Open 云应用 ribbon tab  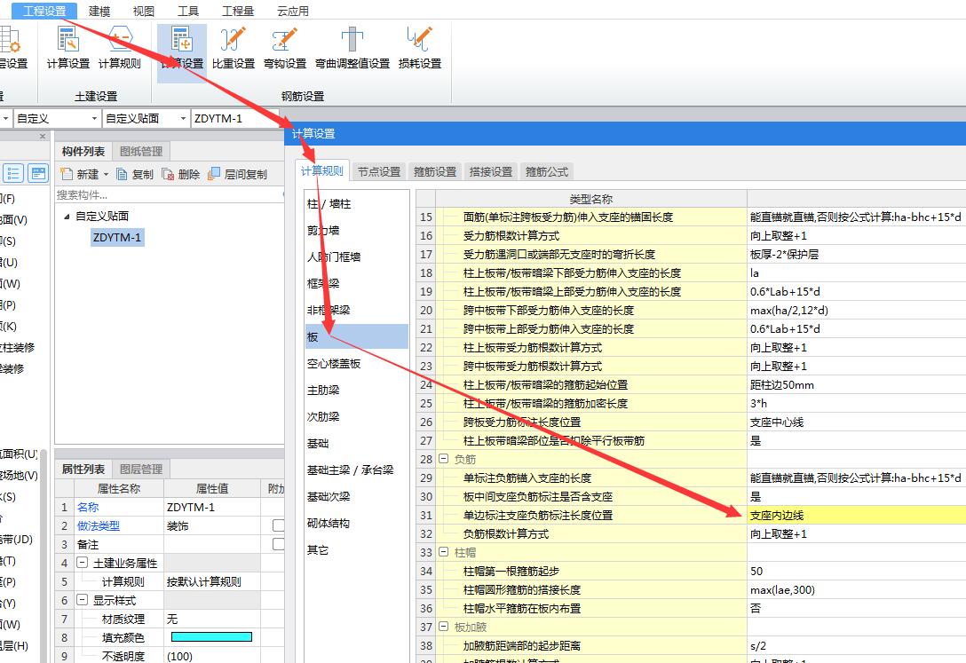[293, 11]
